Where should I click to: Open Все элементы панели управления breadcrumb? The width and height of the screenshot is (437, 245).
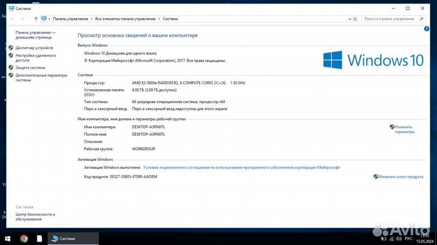pyautogui.click(x=125, y=19)
